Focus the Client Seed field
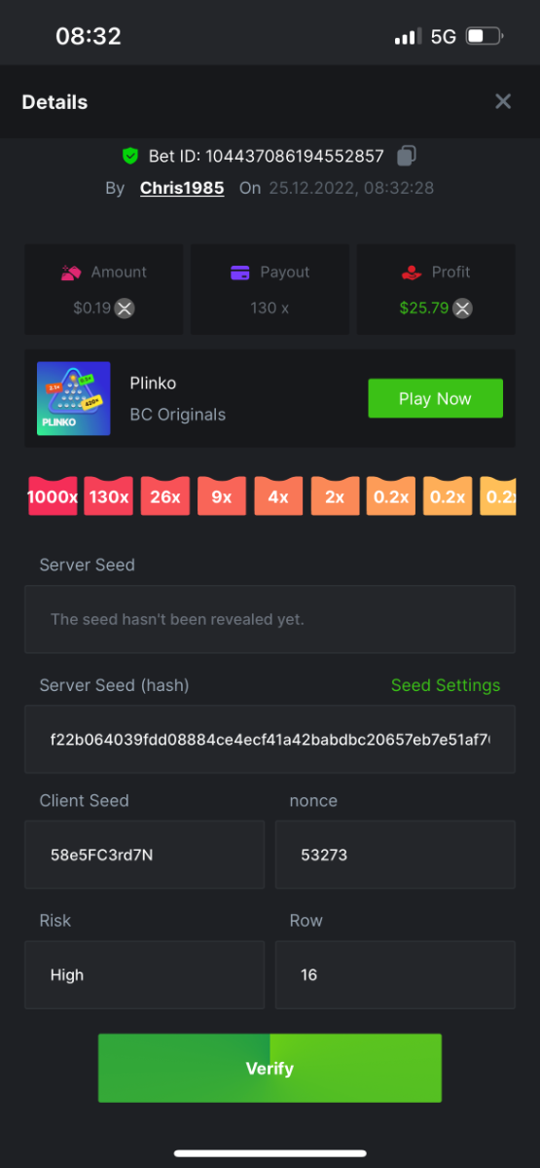540x1168 pixels. 144,855
